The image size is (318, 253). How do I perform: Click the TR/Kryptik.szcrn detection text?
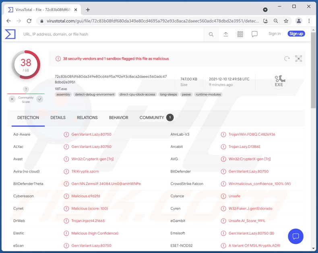coord(85,171)
